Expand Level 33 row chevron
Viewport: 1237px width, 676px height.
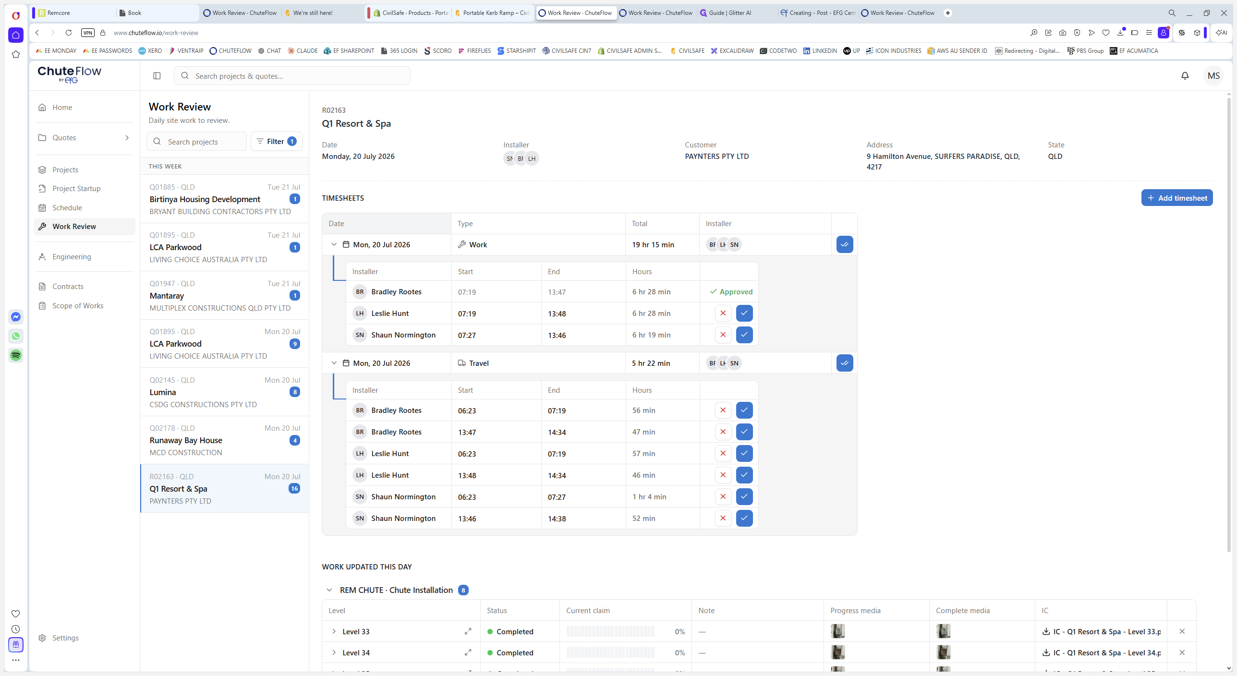click(334, 631)
